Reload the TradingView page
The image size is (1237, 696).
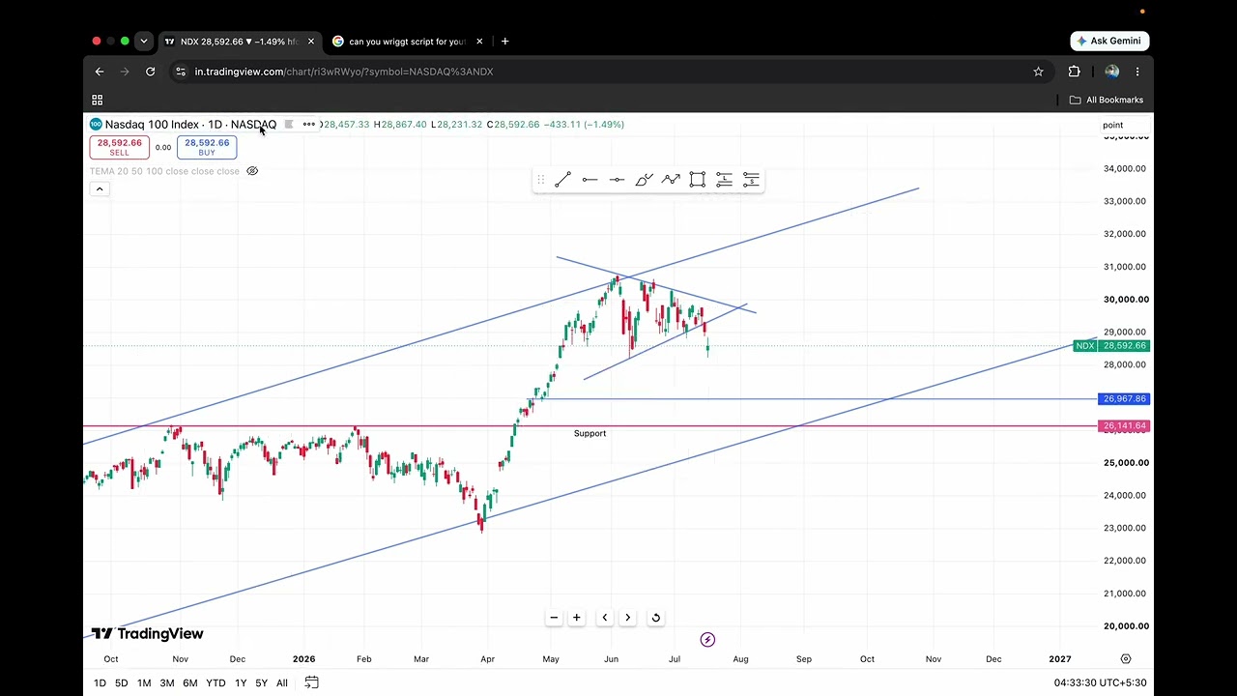[150, 72]
